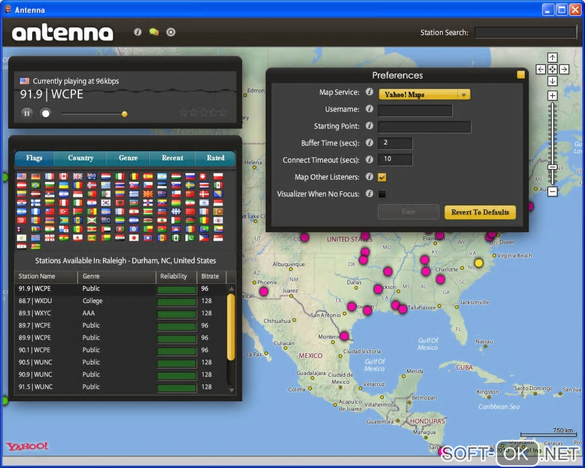Image resolution: width=585 pixels, height=468 pixels.
Task: Focus the Buffer Time field
Action: tap(395, 143)
